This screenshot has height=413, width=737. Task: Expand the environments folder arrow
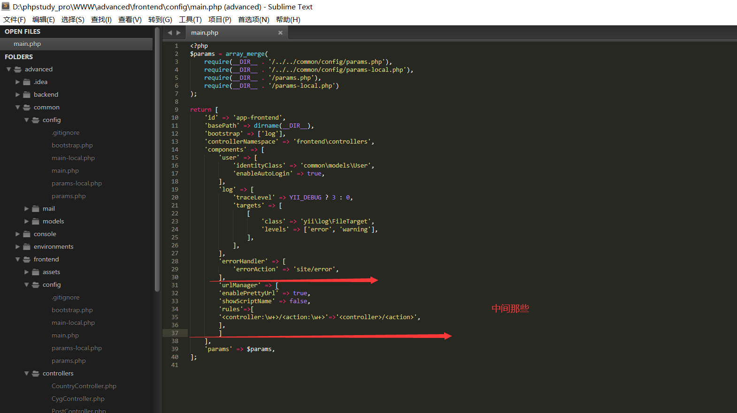17,246
